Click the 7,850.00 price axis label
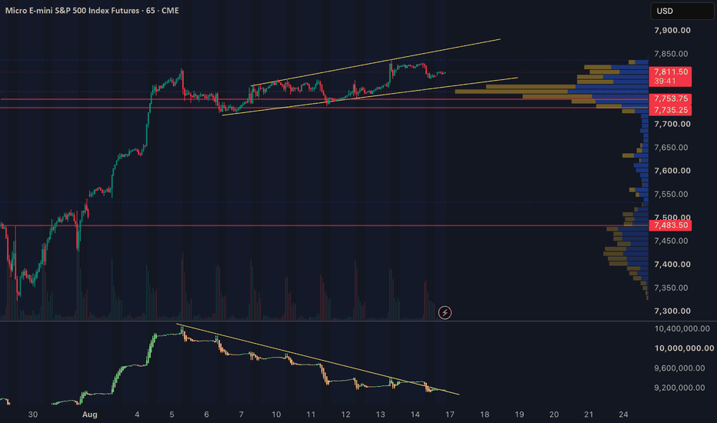The height and width of the screenshot is (423, 717). pos(671,54)
